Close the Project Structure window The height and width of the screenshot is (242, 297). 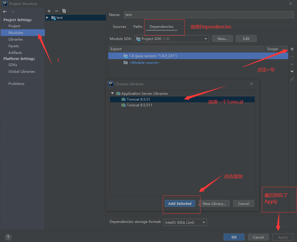point(291,3)
